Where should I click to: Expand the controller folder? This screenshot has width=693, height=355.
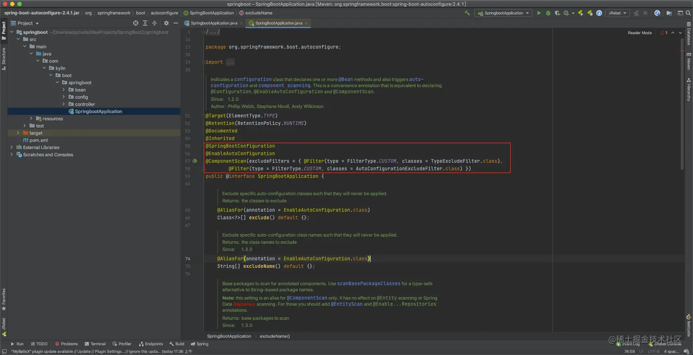(64, 104)
